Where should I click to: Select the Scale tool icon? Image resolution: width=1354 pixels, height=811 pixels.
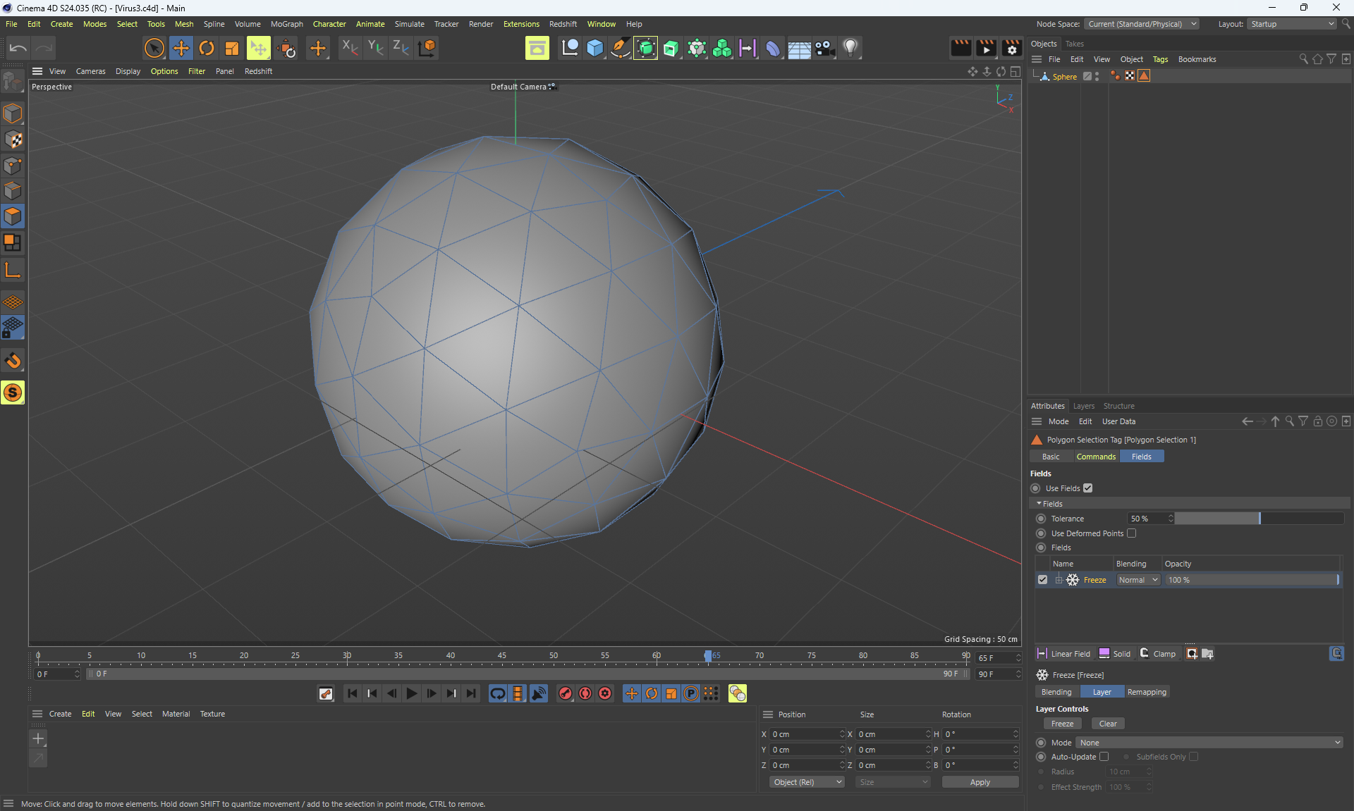pyautogui.click(x=232, y=48)
